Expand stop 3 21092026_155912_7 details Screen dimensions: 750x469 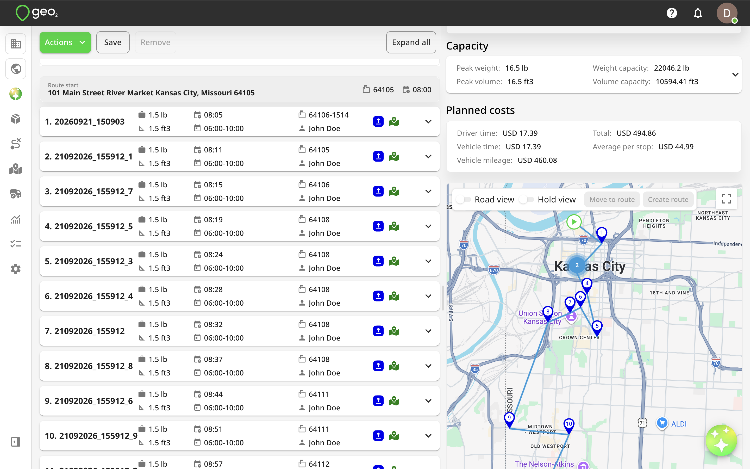click(428, 192)
